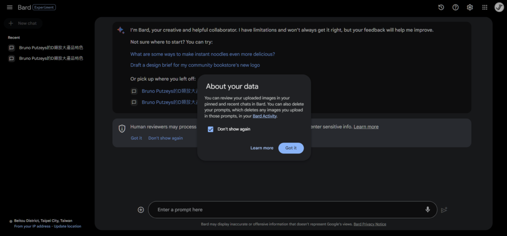Open the main hamburger menu
This screenshot has height=236, width=507.
(x=9, y=7)
